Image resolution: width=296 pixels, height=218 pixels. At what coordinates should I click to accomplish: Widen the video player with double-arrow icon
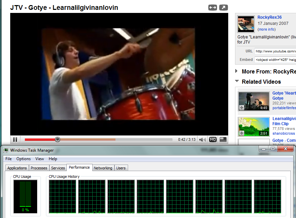213,7
